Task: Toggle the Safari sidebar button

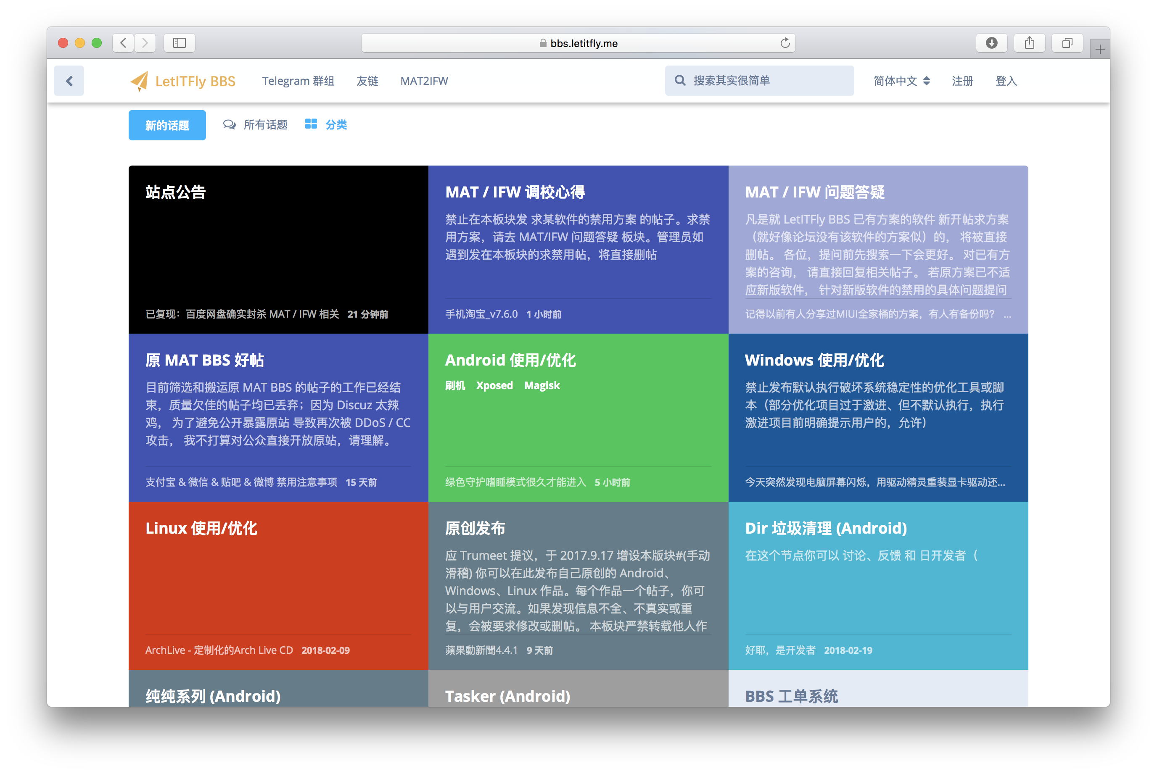Action: click(x=179, y=43)
